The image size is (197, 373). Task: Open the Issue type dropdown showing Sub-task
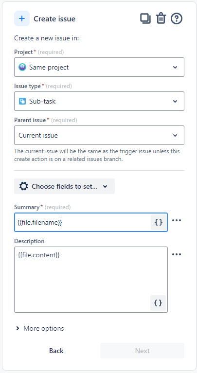99,101
